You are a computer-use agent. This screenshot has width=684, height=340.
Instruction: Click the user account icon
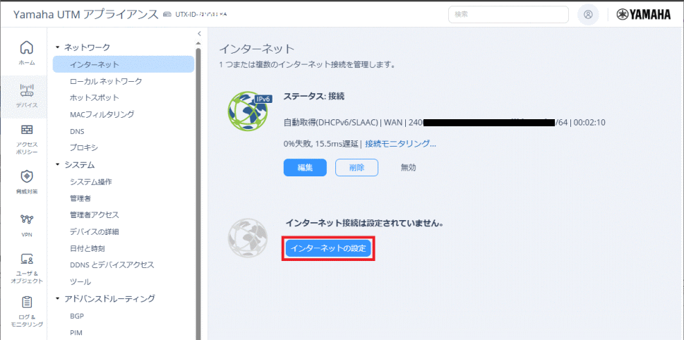tap(587, 14)
